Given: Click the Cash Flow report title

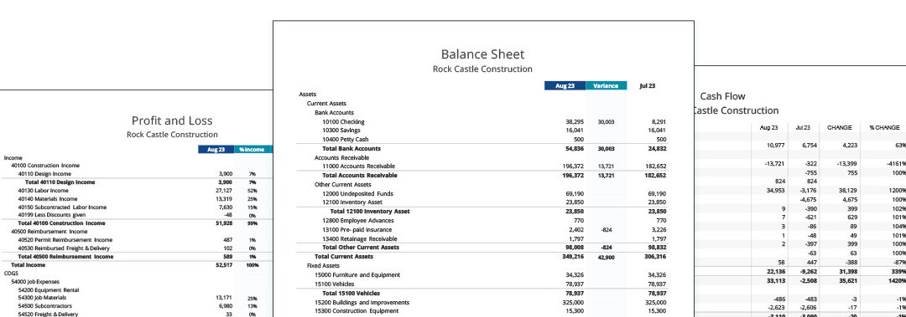Looking at the screenshot, I should (722, 96).
